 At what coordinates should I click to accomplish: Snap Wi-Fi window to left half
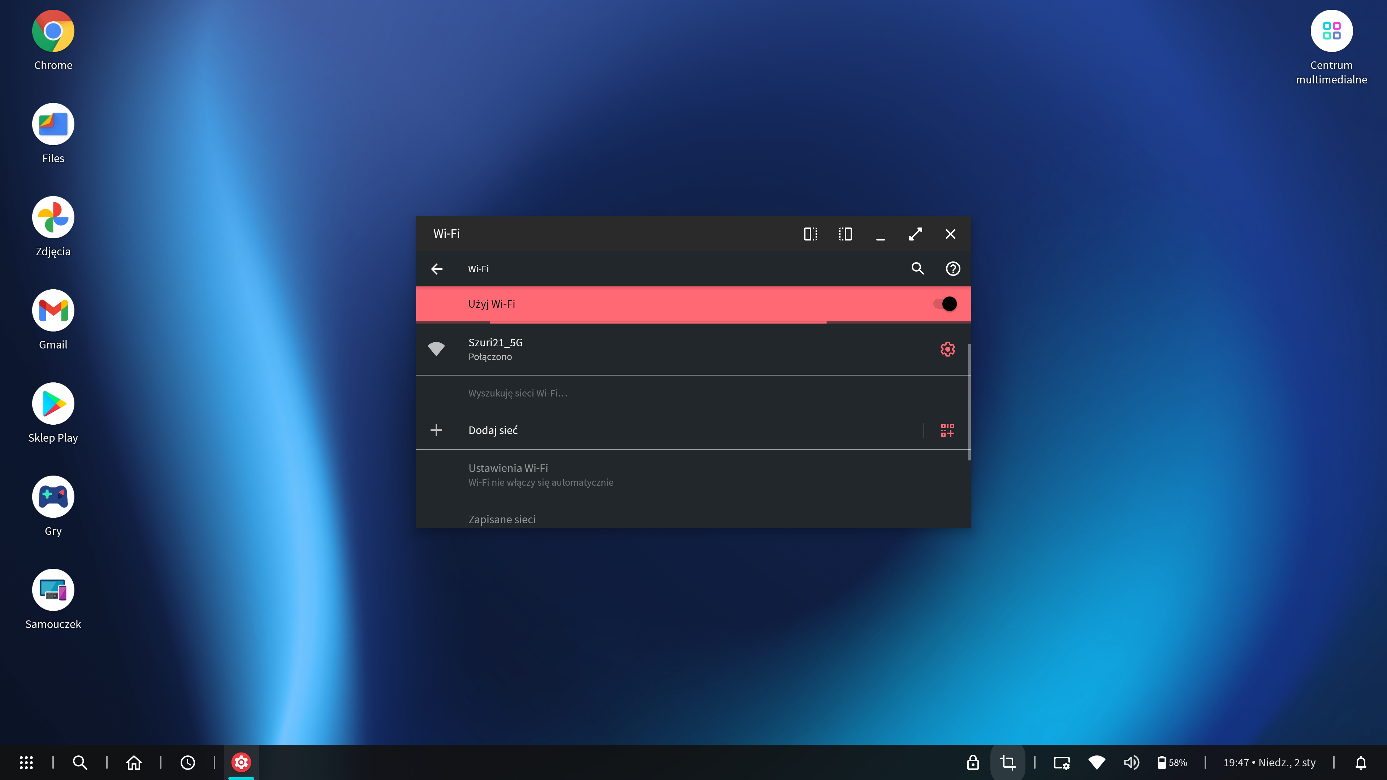[x=810, y=234]
